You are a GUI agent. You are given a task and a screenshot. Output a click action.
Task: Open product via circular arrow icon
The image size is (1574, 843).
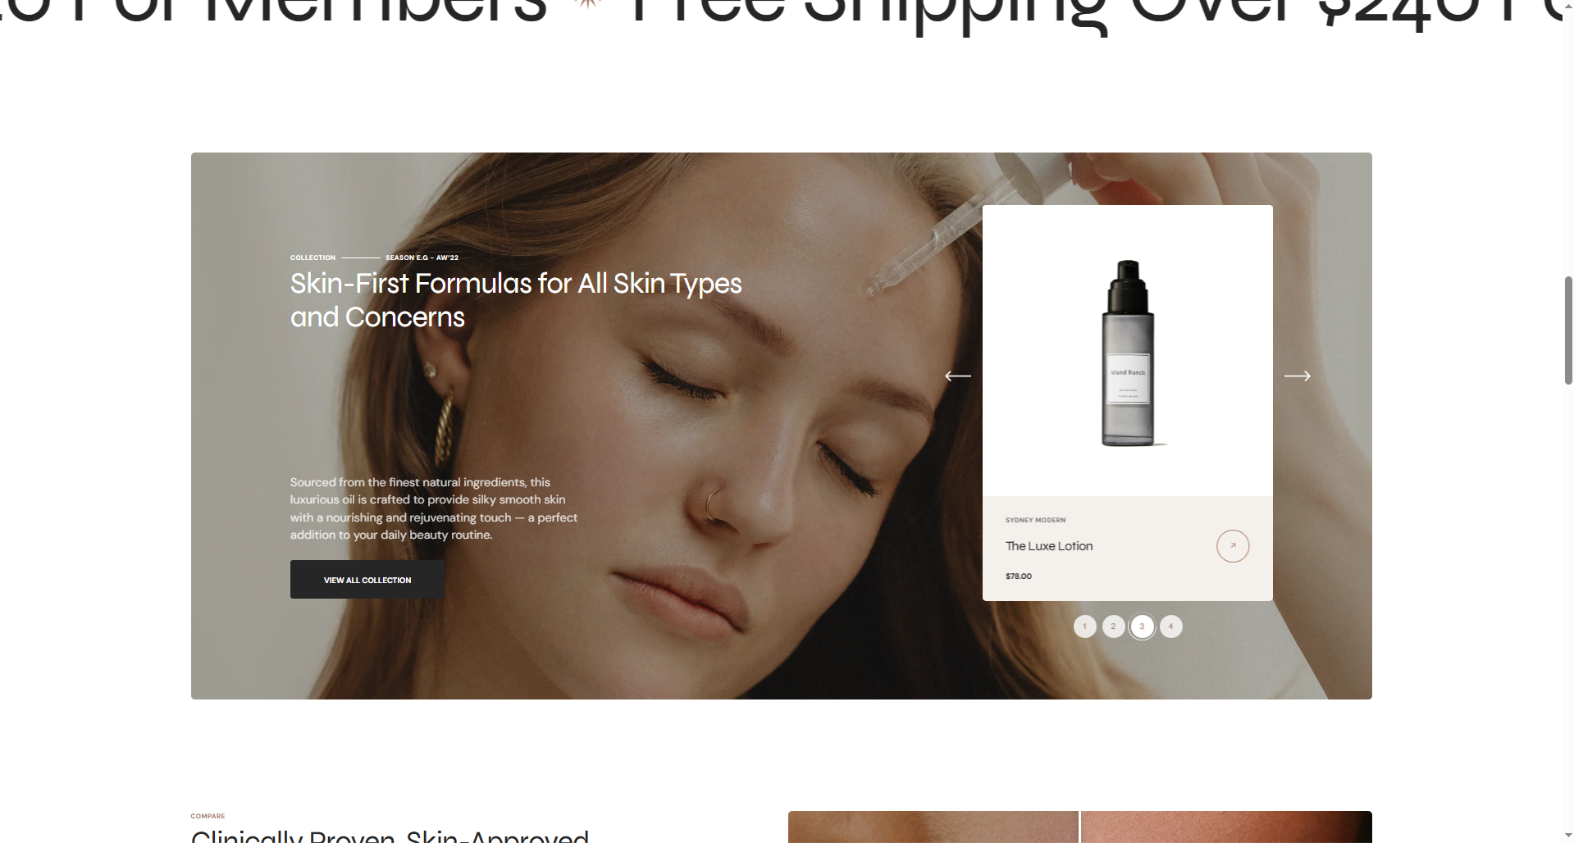tap(1232, 546)
